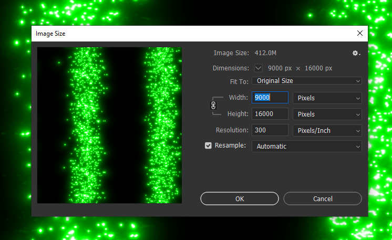Click the 412.0M image size value

point(265,53)
